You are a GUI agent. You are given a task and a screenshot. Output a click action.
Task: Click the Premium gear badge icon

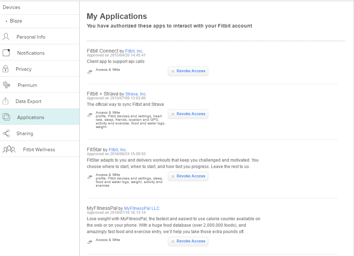coord(6,85)
